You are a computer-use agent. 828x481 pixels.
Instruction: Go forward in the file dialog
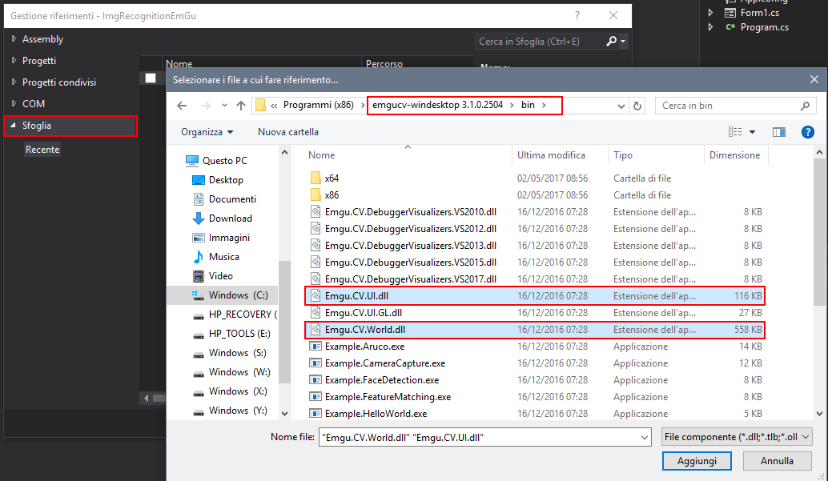click(205, 106)
